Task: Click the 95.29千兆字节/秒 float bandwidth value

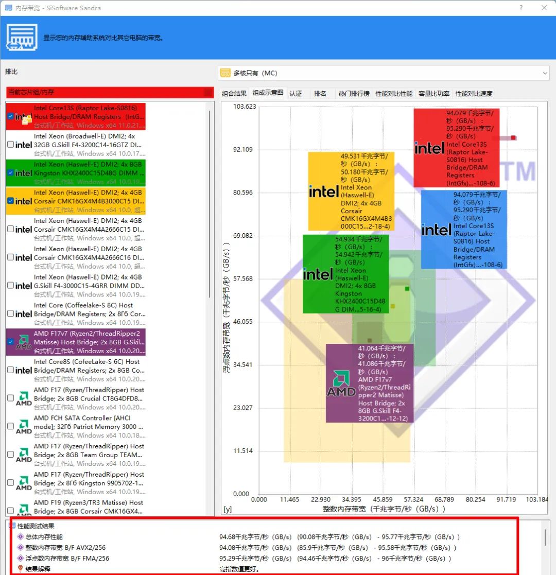Action: (x=255, y=558)
